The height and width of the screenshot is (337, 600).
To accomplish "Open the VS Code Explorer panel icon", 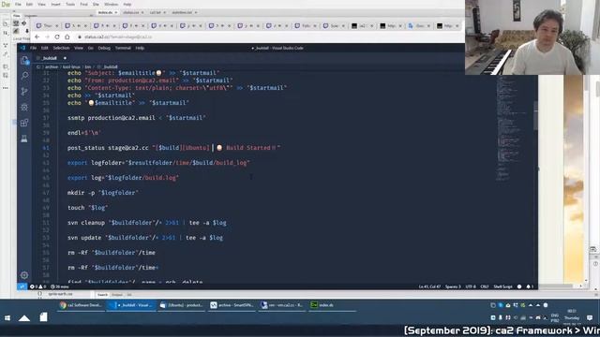I will click(24, 60).
